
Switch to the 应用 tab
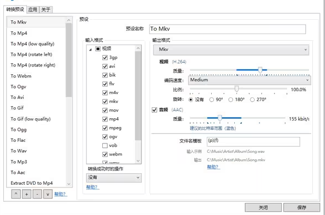33,9
